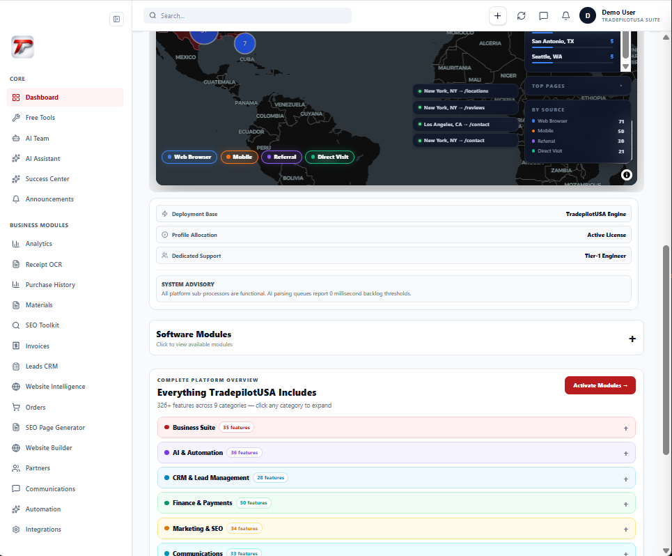
Task: Click the SEO Page Generator icon
Action: click(x=16, y=427)
